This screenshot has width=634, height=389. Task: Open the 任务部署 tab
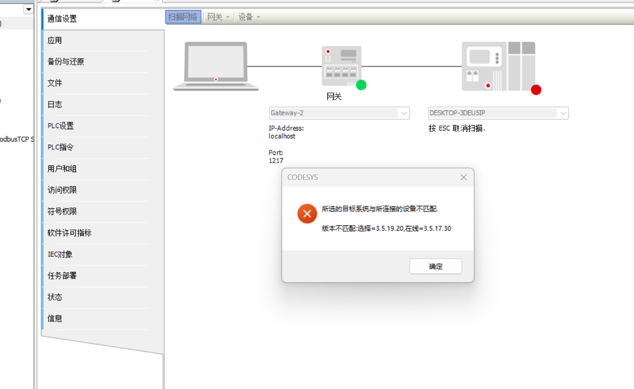[x=62, y=276]
